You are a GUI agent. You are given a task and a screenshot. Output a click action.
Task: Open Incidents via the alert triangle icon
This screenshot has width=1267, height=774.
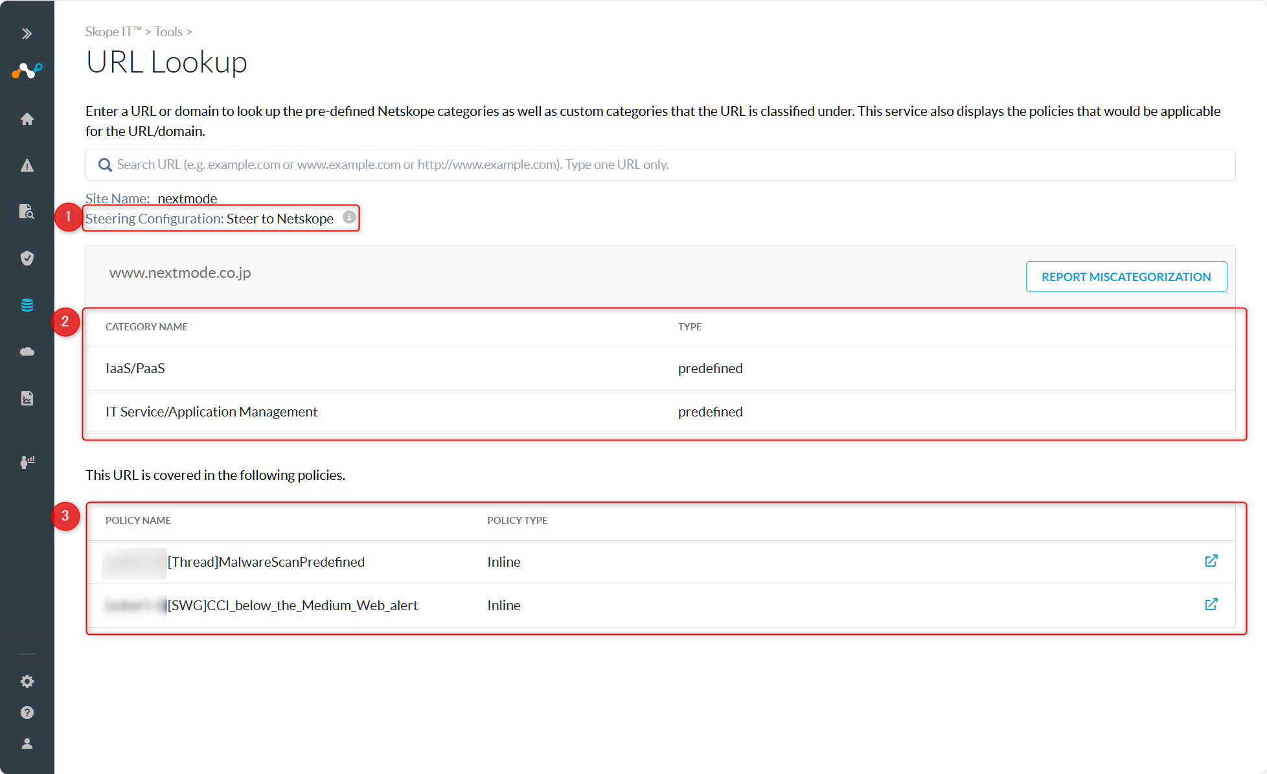point(27,165)
